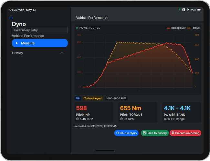
Task: Click the green status dot beside POWER CURVE
Action: (77, 28)
